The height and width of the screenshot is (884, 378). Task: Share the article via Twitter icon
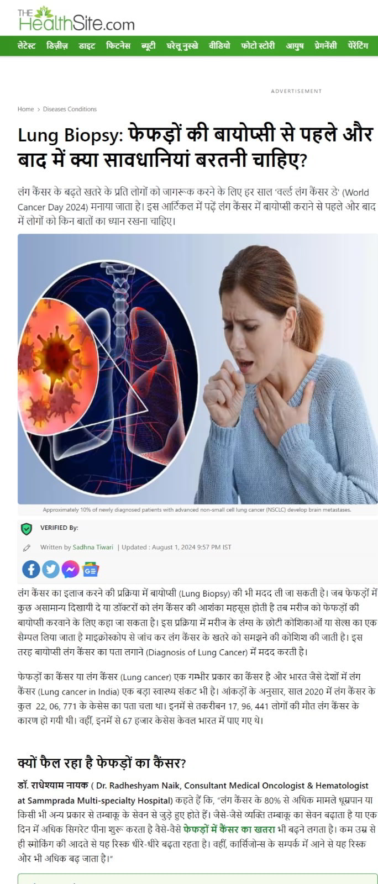pyautogui.click(x=51, y=569)
